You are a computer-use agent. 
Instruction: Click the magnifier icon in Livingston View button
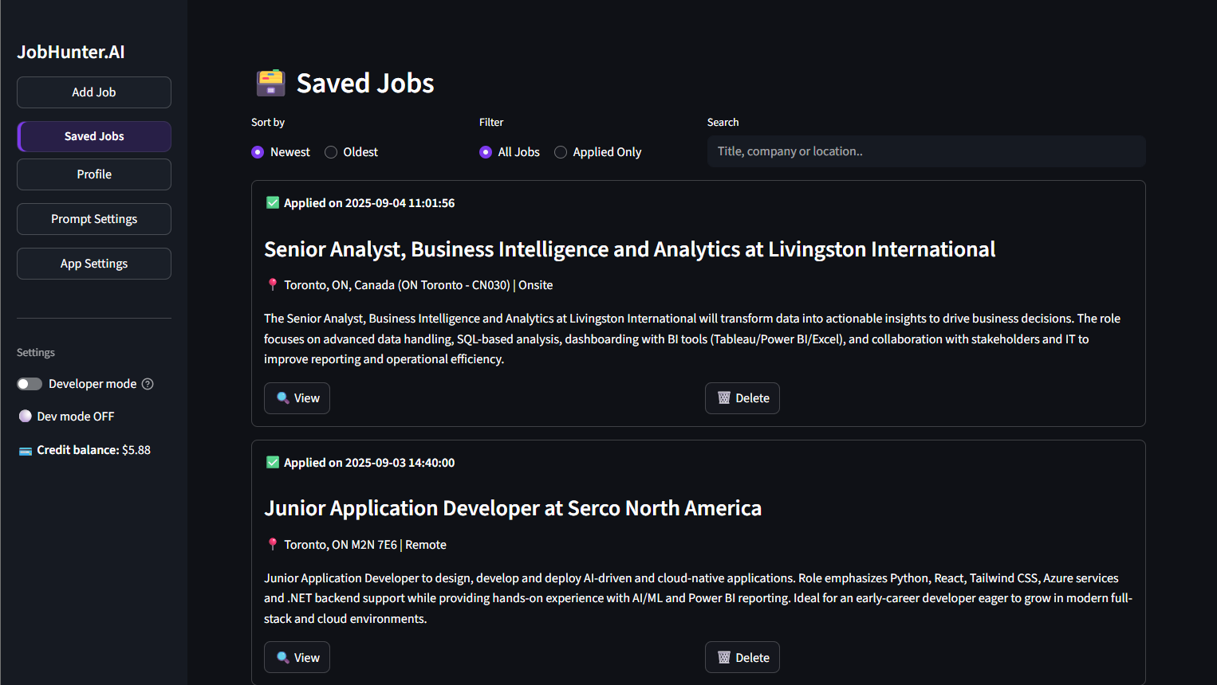coord(283,397)
